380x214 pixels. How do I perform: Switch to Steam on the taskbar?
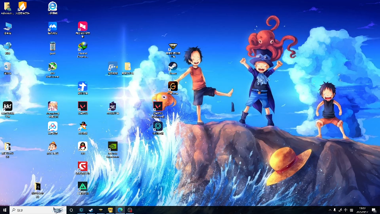point(91,210)
